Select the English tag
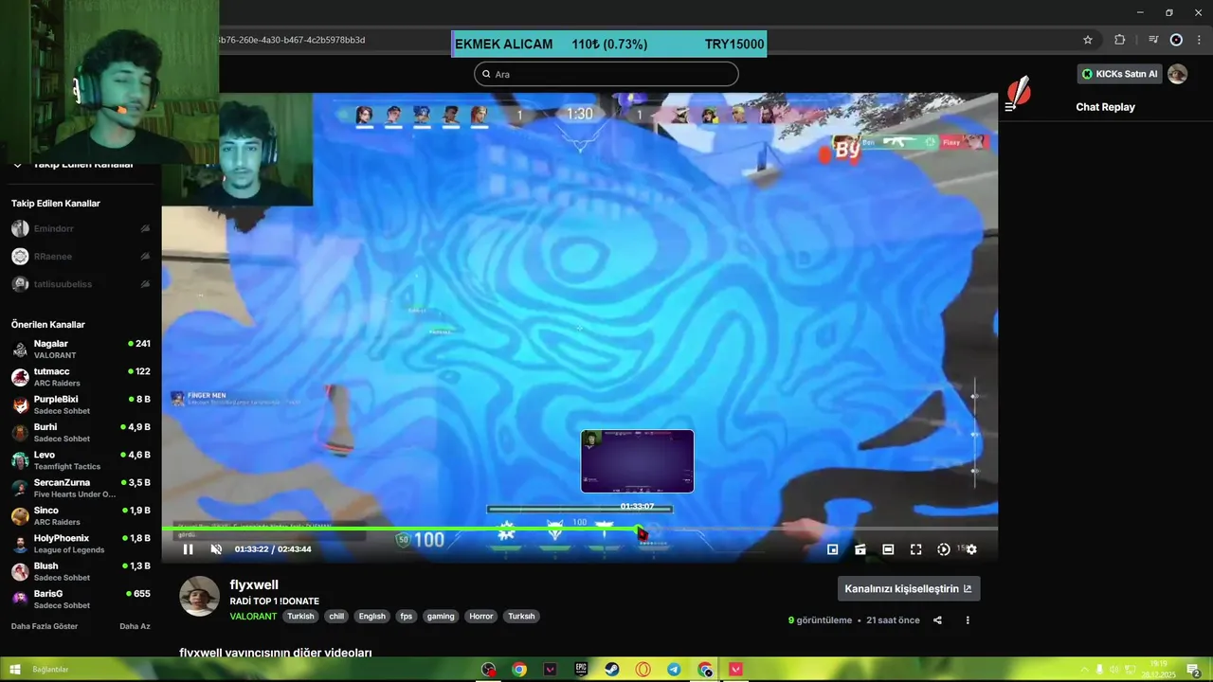This screenshot has width=1213, height=682. click(x=372, y=617)
